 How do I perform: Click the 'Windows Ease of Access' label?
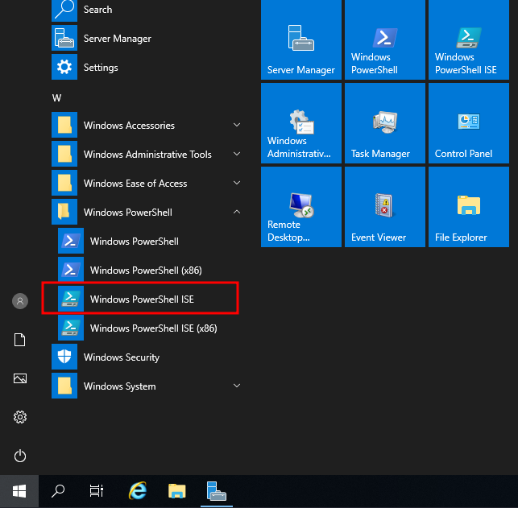click(x=135, y=184)
